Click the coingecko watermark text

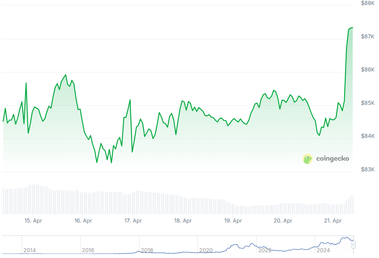coord(332,159)
